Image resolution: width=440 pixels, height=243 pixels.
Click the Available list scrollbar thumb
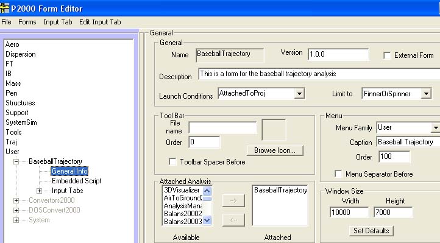[207, 199]
